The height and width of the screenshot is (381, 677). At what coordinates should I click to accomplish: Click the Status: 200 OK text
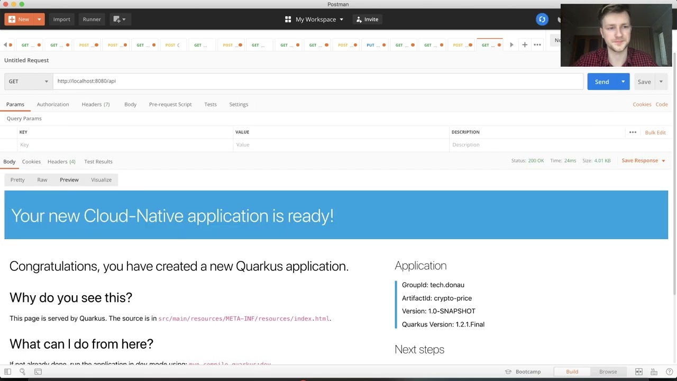(527, 160)
